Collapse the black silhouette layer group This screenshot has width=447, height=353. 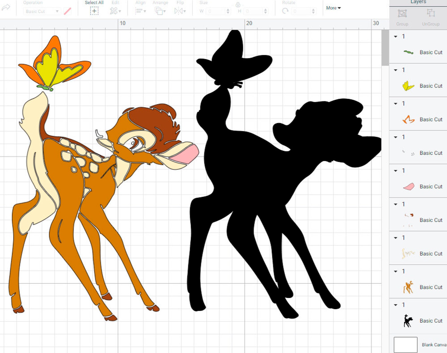[395, 305]
